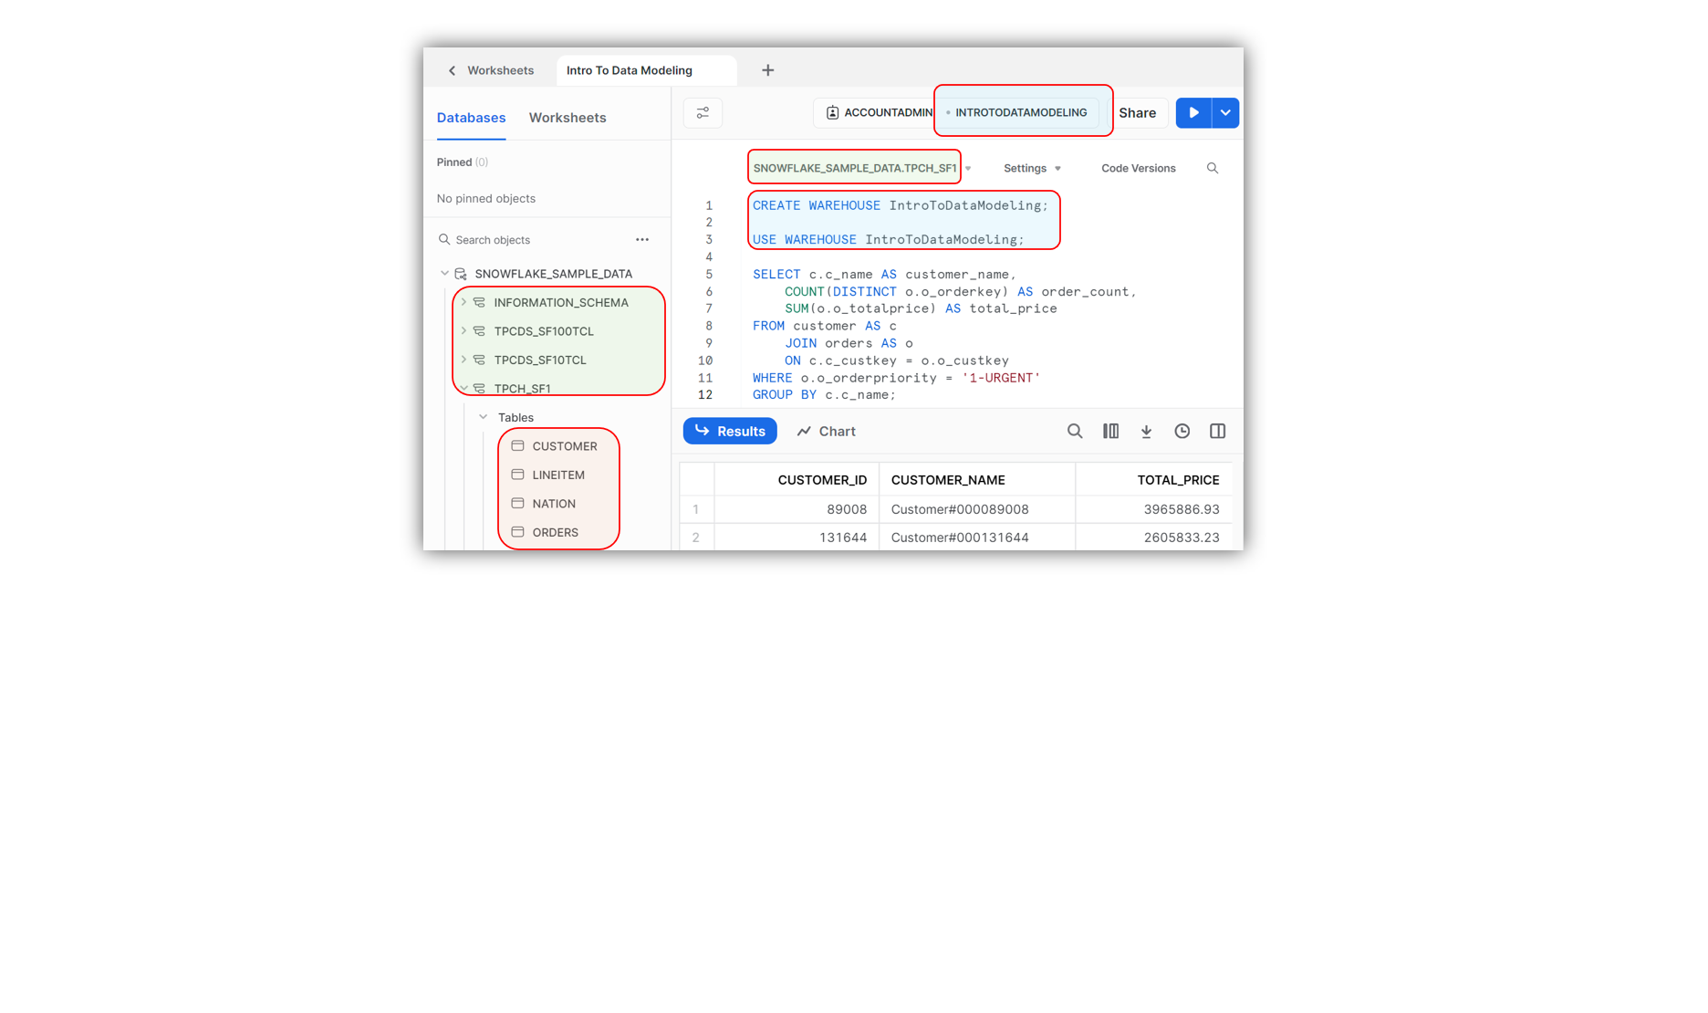Select the CUSTOMER table
1708x1013 pixels.
[564, 446]
